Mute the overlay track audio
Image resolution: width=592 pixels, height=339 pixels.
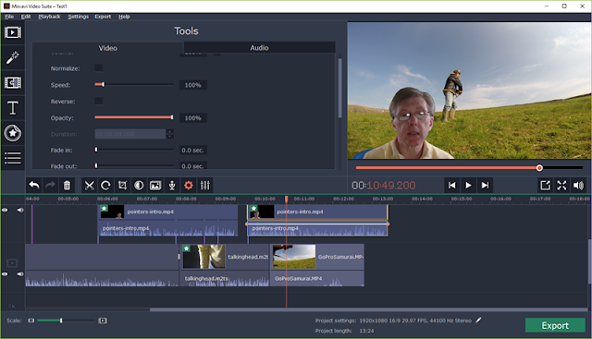point(20,210)
